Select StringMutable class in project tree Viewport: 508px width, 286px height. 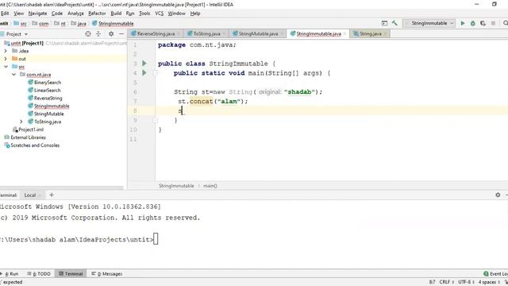[48, 114]
